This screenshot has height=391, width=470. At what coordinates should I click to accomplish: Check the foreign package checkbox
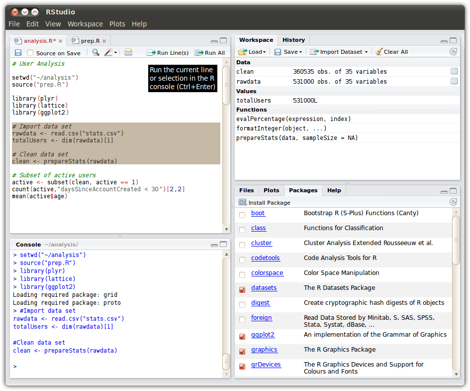[242, 320]
